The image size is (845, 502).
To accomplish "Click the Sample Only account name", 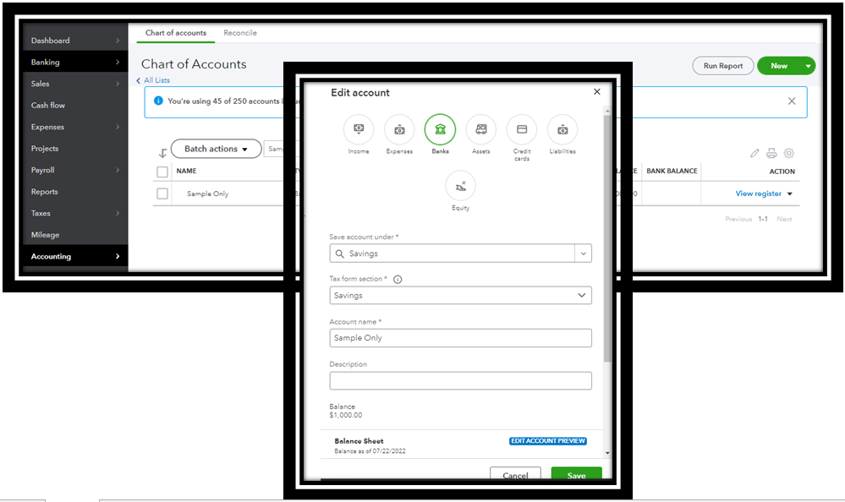I will 207,194.
